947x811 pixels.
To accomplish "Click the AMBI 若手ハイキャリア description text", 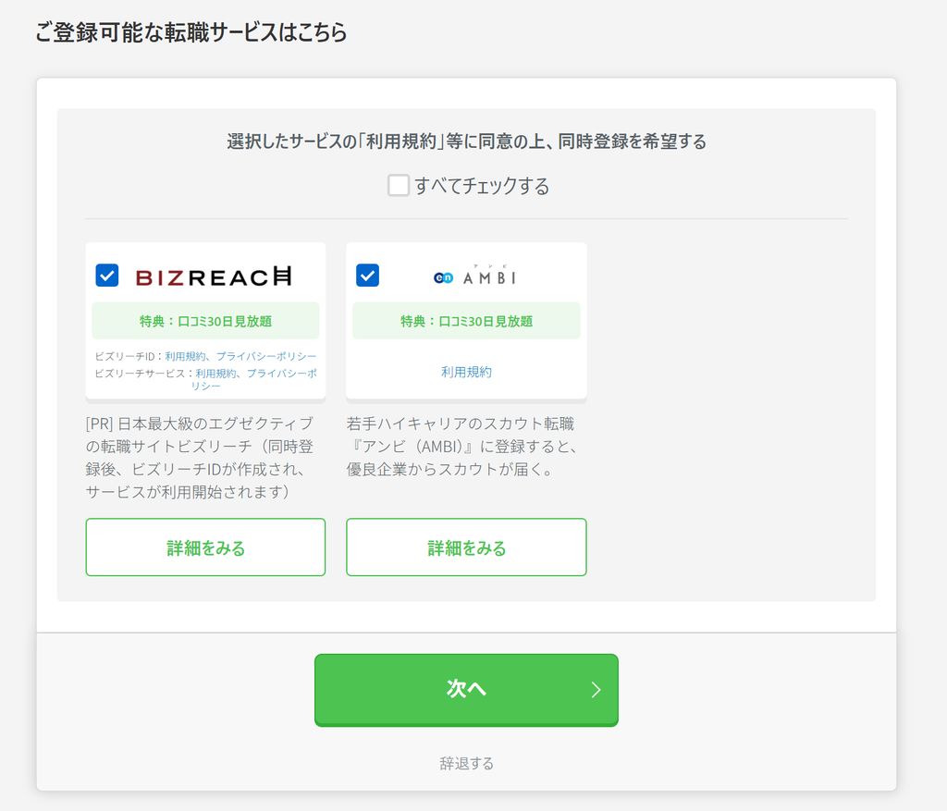I will (x=462, y=447).
